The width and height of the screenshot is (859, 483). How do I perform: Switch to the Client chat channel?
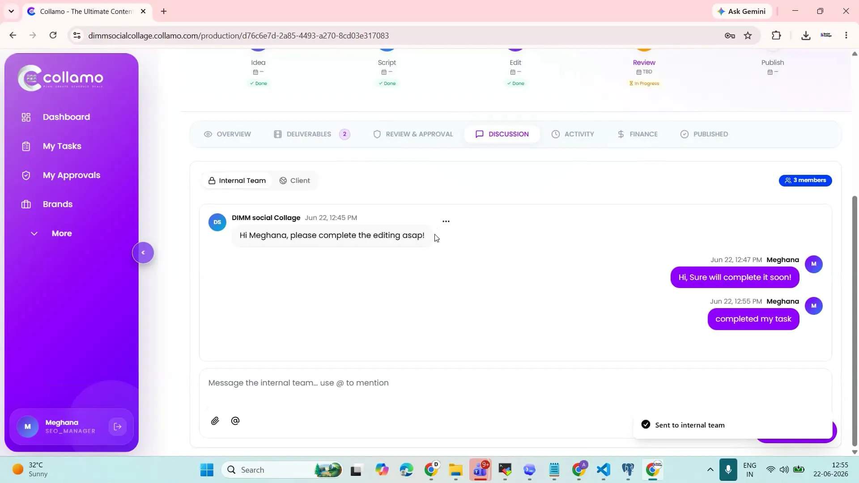click(x=295, y=181)
